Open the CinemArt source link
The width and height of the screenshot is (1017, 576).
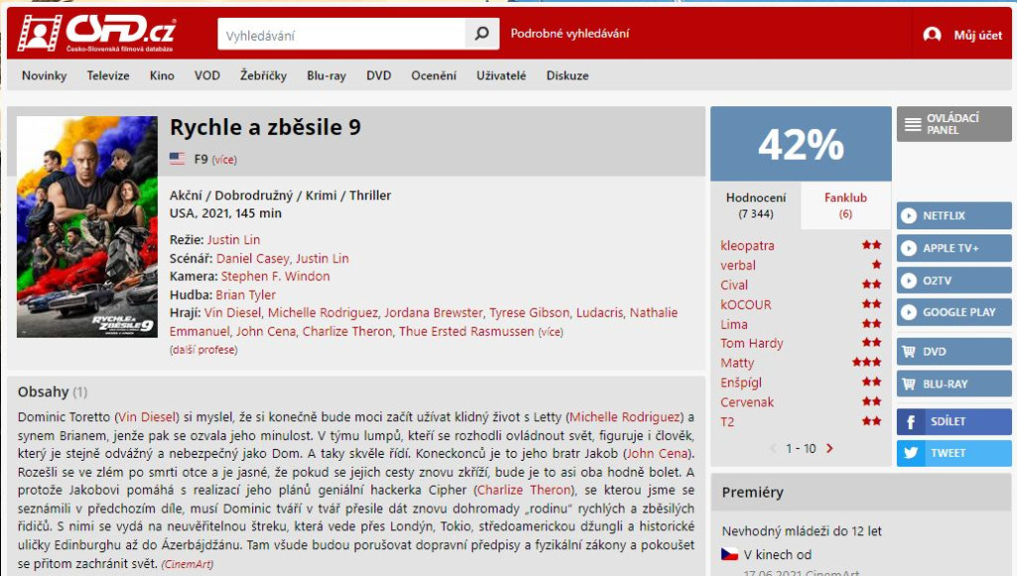tap(187, 564)
